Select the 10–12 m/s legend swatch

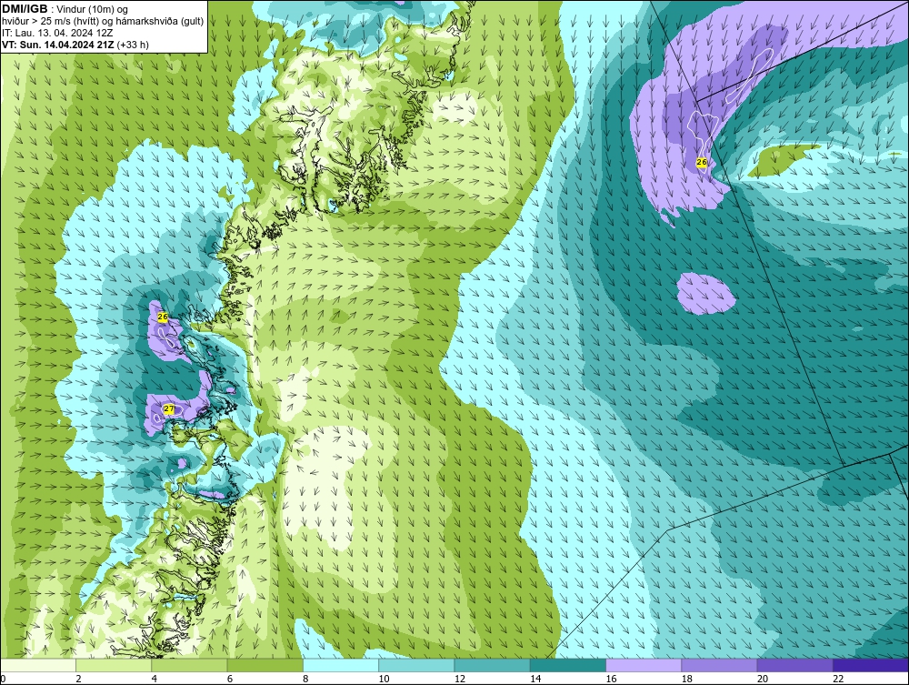pyautogui.click(x=416, y=665)
